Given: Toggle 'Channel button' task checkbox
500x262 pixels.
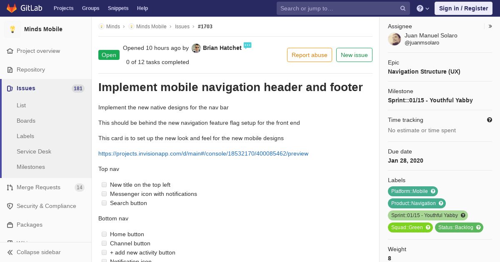Looking at the screenshot, I should point(104,243).
